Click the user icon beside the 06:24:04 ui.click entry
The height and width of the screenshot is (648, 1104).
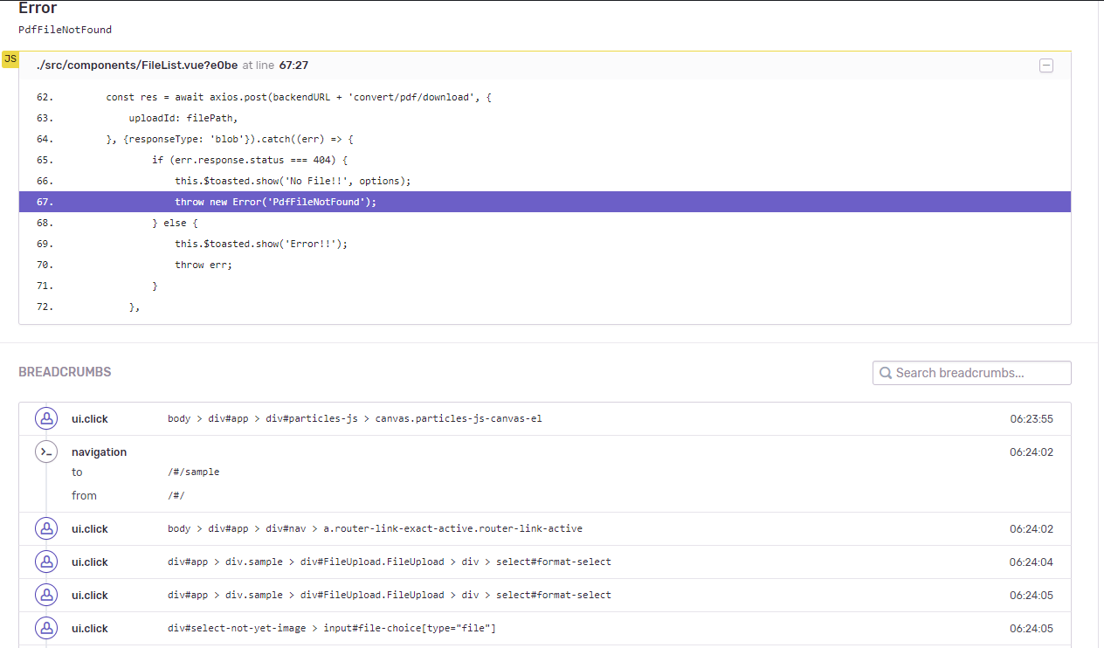tap(46, 562)
